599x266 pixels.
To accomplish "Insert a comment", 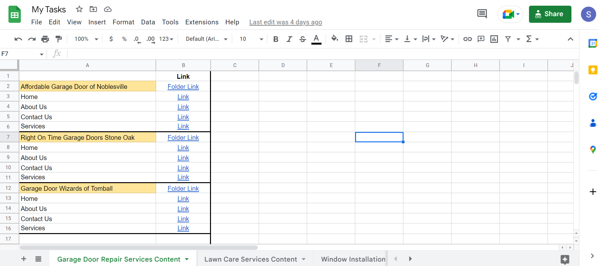I will click(481, 39).
